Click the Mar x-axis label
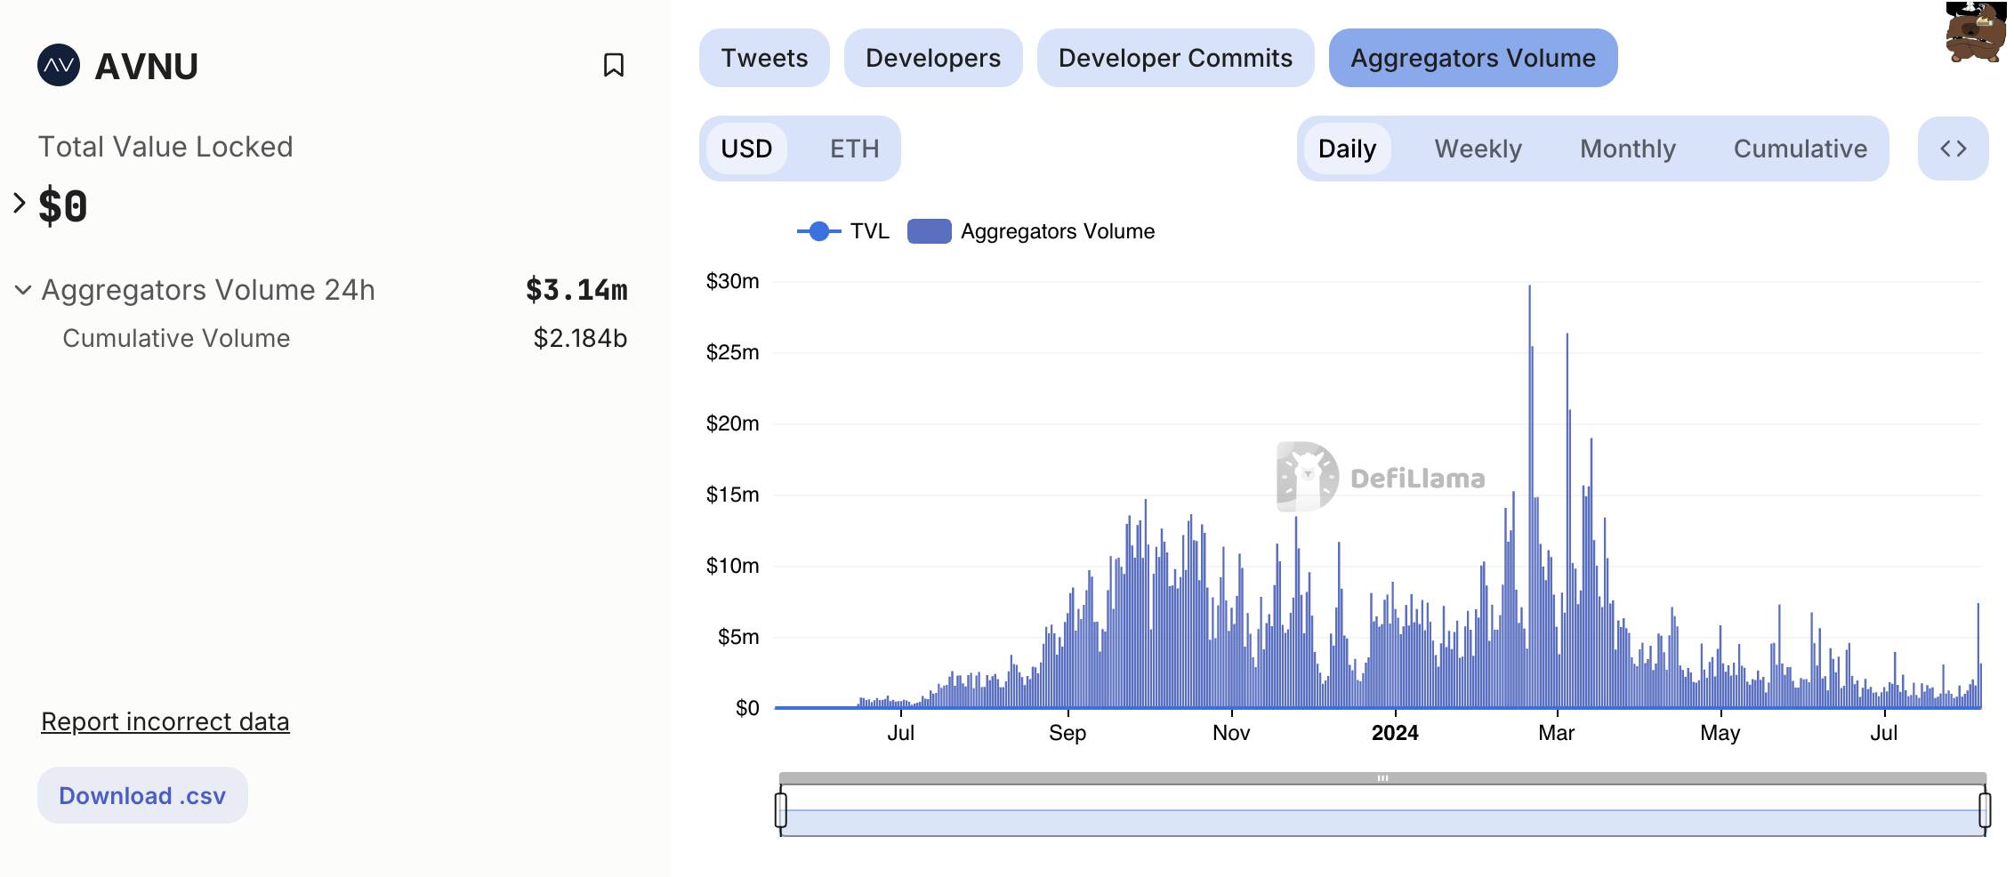The height and width of the screenshot is (877, 2014). (x=1557, y=733)
